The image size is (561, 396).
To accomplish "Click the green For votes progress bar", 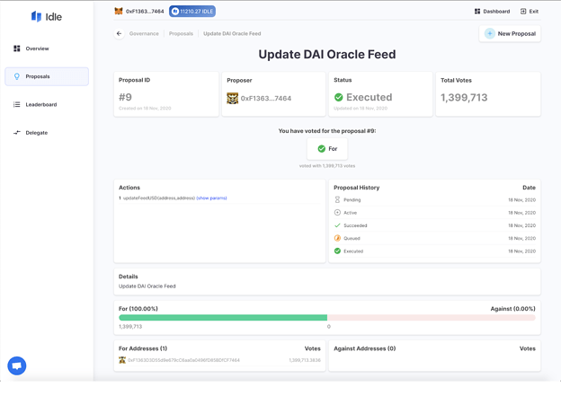I will tap(223, 318).
